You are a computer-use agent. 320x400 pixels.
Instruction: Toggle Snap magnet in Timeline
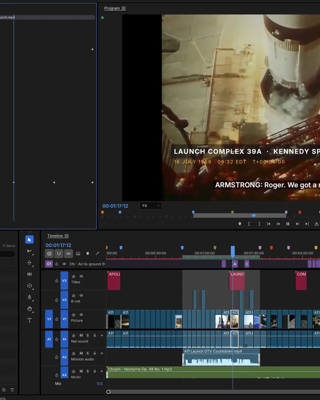tap(59, 254)
